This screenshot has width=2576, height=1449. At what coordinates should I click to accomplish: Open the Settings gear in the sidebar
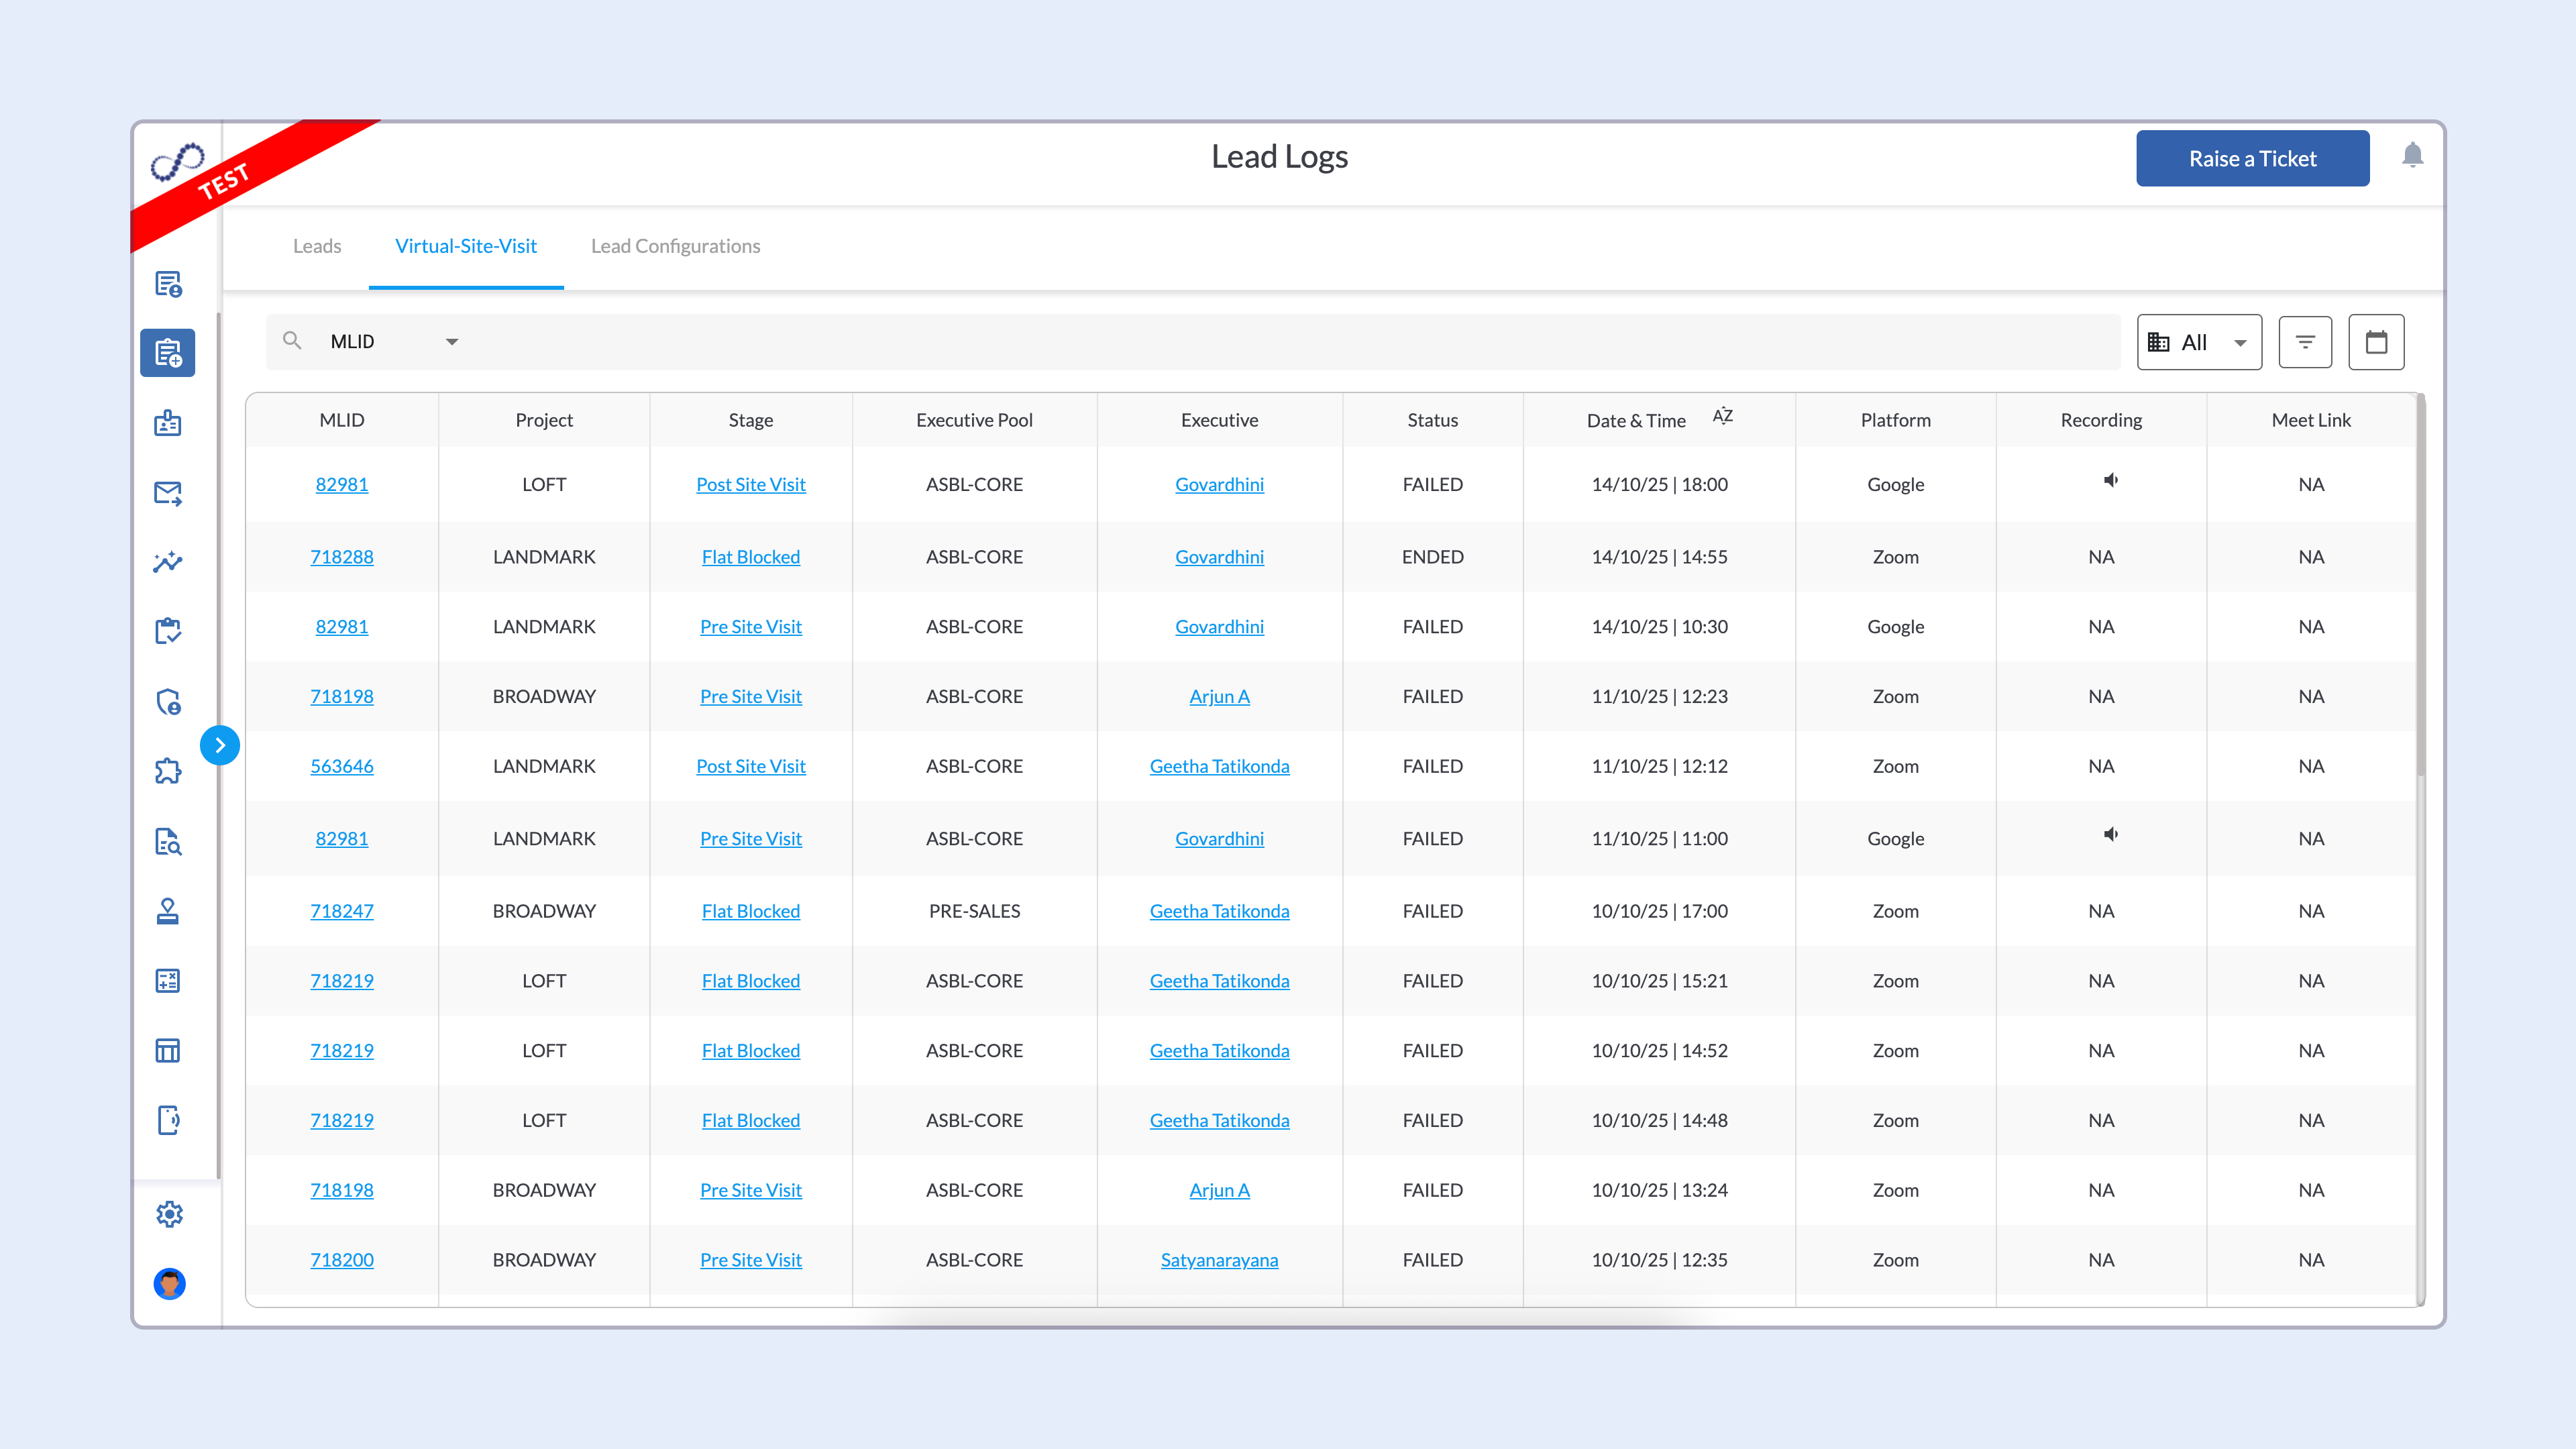(x=169, y=1213)
